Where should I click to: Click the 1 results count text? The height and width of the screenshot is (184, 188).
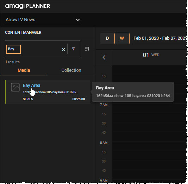pyautogui.click(x=12, y=62)
